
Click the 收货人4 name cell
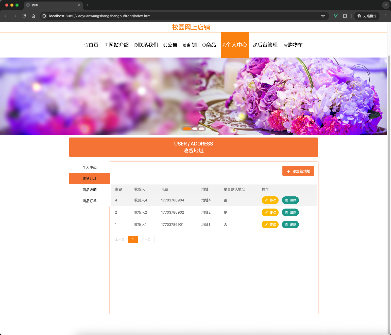[x=141, y=200]
